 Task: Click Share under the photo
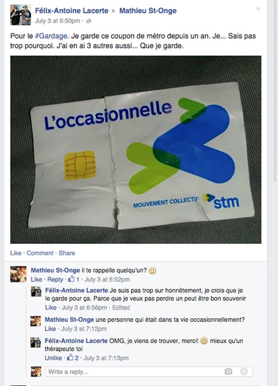click(x=67, y=253)
